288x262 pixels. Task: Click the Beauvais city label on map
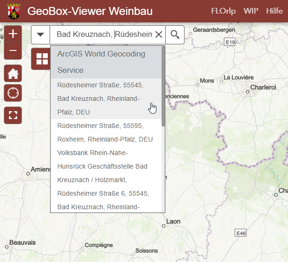pyautogui.click(x=22, y=242)
